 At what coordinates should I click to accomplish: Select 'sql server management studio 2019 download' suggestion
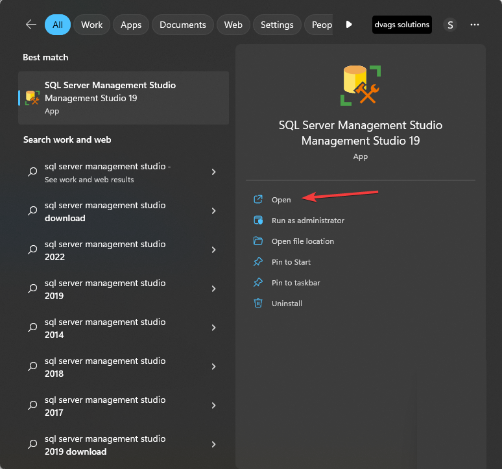[124, 444]
